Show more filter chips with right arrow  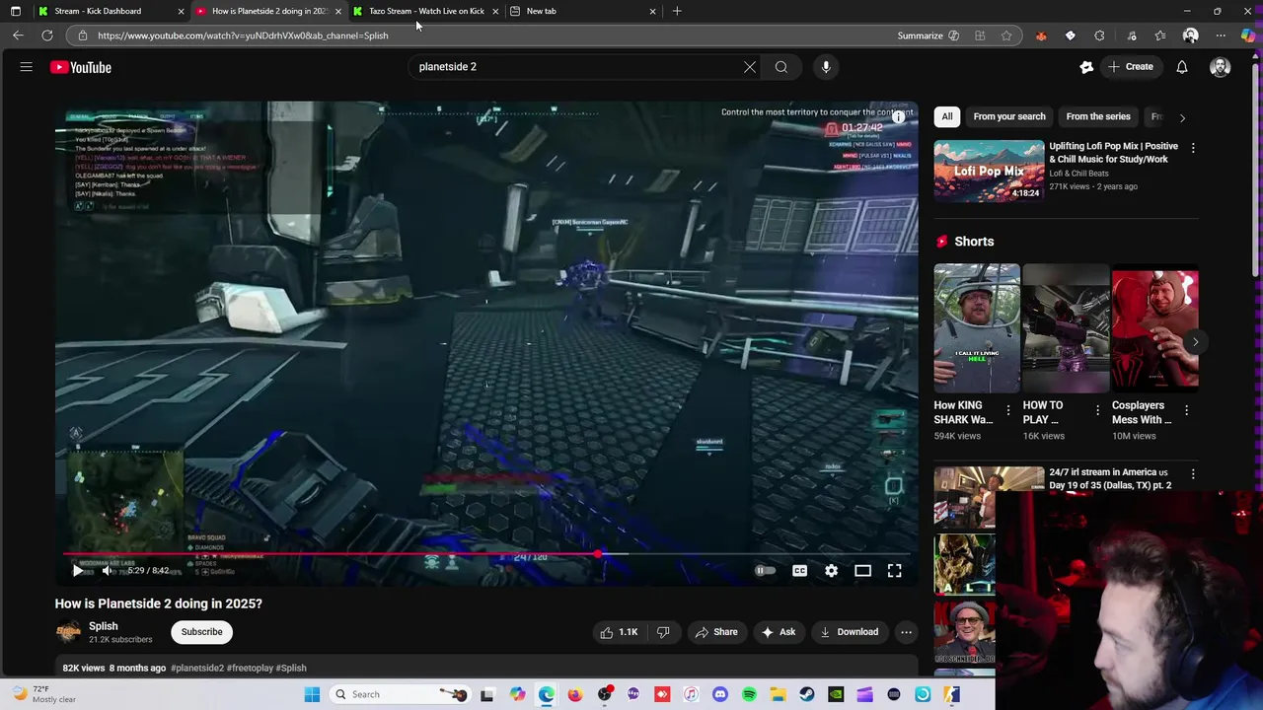coord(1182,117)
